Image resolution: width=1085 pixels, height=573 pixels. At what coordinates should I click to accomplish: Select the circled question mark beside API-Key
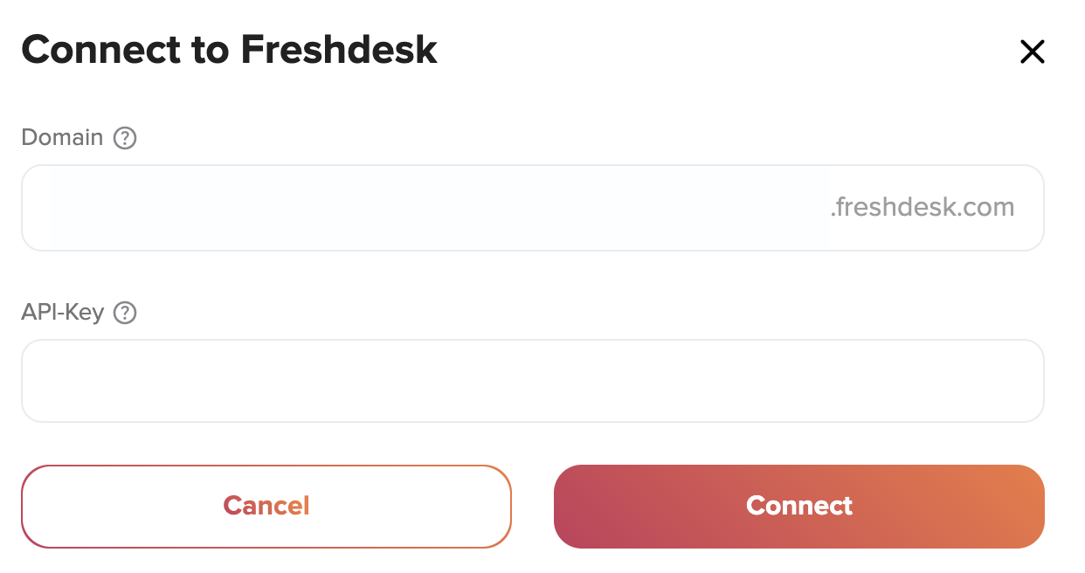point(126,313)
